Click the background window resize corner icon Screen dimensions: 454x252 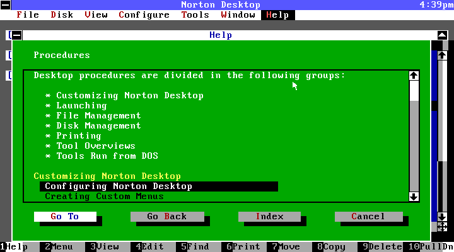(x=442, y=227)
